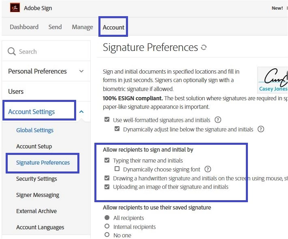Click the Adobe Sign logo icon
The height and width of the screenshot is (239, 288).
click(x=15, y=8)
